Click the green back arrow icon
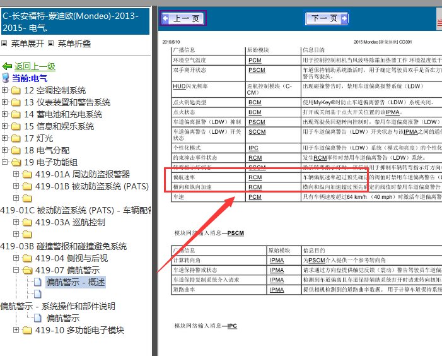 click(7, 66)
